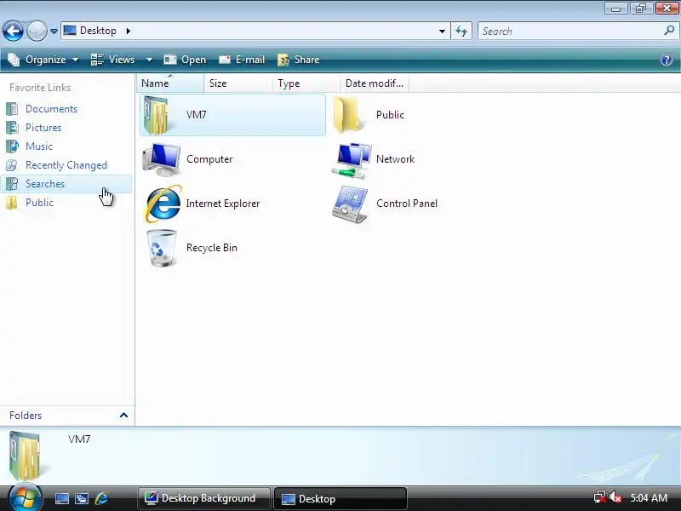Click the Documents icon in Favorite Links
Image resolution: width=681 pixels, height=511 pixels.
(x=12, y=109)
